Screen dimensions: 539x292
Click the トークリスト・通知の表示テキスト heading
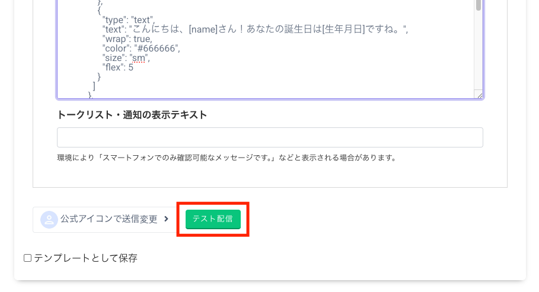pyautogui.click(x=132, y=115)
